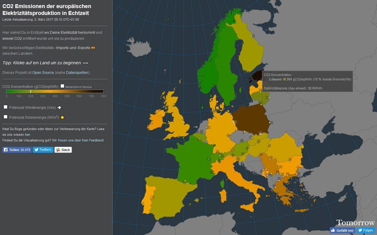Toggle the Potenzial Windenergie checkbox

[x=5, y=106]
